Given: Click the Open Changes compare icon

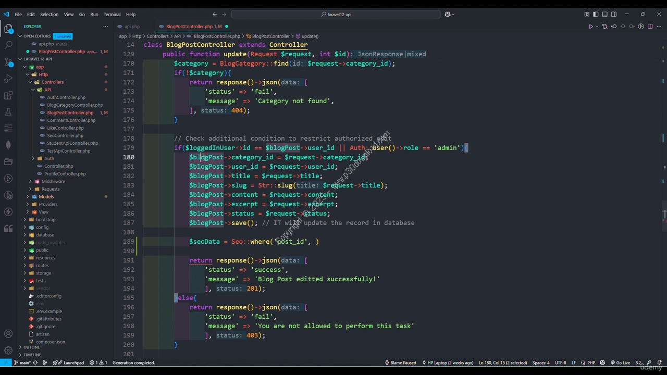Looking at the screenshot, I should pyautogui.click(x=604, y=27).
